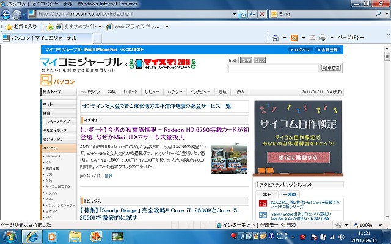Select the 商品 search tab
This screenshot has width=391, height=244.
pos(246,60)
